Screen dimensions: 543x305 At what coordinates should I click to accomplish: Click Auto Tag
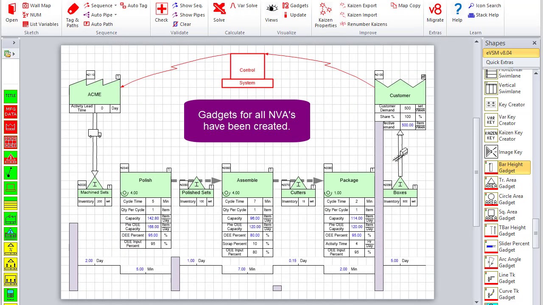(x=134, y=6)
